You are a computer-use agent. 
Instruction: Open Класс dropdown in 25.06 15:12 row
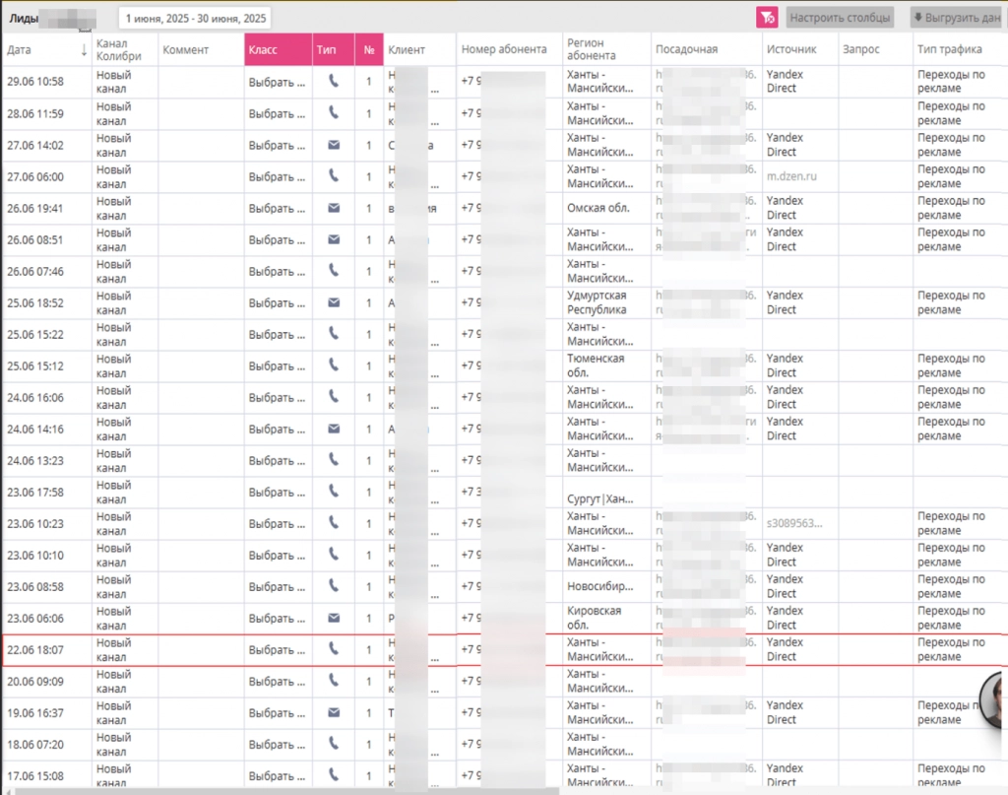tap(277, 365)
